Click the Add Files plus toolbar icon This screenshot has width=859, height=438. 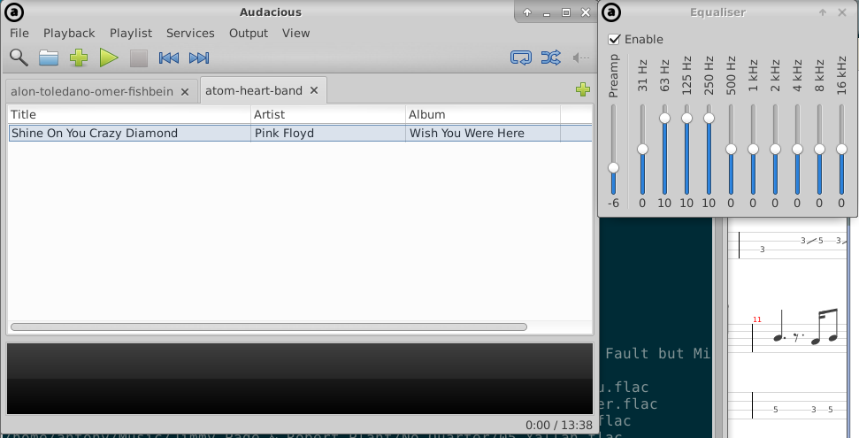pyautogui.click(x=79, y=58)
